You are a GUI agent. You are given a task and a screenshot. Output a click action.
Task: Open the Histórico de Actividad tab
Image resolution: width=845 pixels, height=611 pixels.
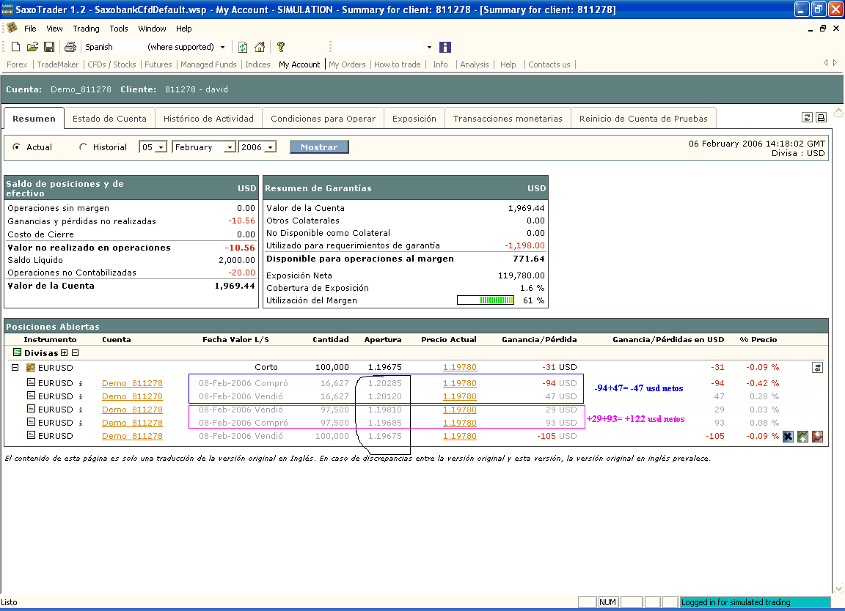[x=208, y=119]
